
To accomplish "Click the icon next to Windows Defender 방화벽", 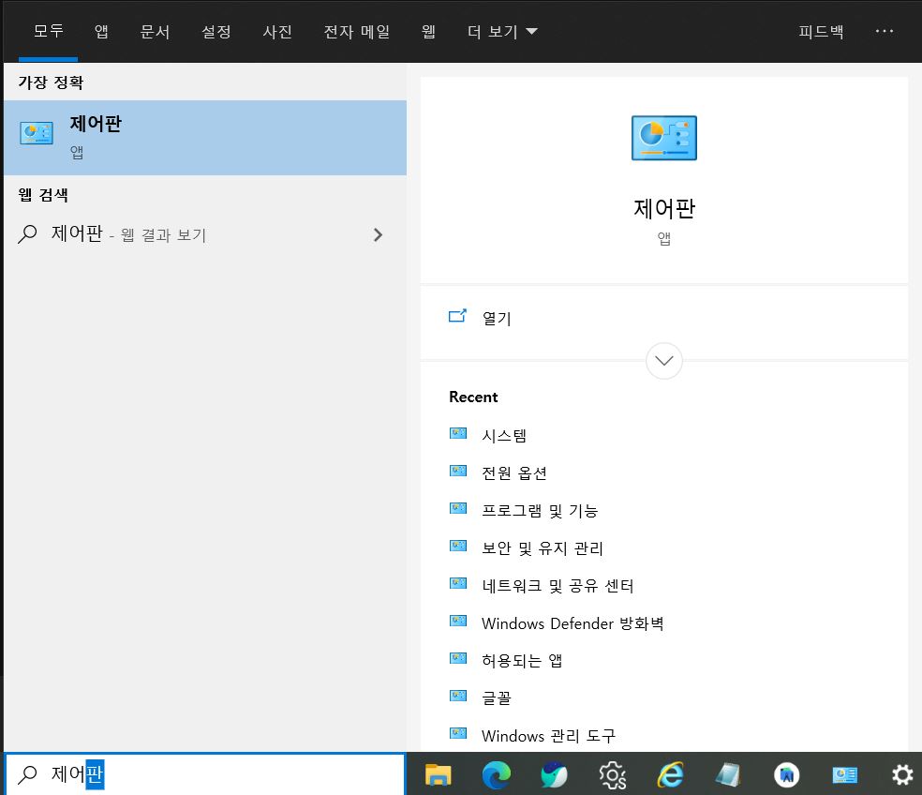I will pyautogui.click(x=458, y=621).
